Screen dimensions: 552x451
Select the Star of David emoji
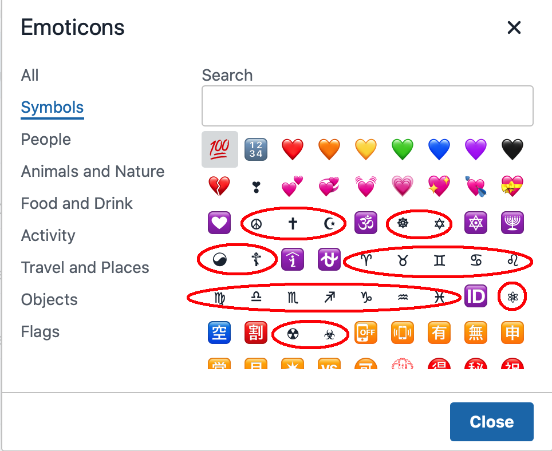pos(439,223)
